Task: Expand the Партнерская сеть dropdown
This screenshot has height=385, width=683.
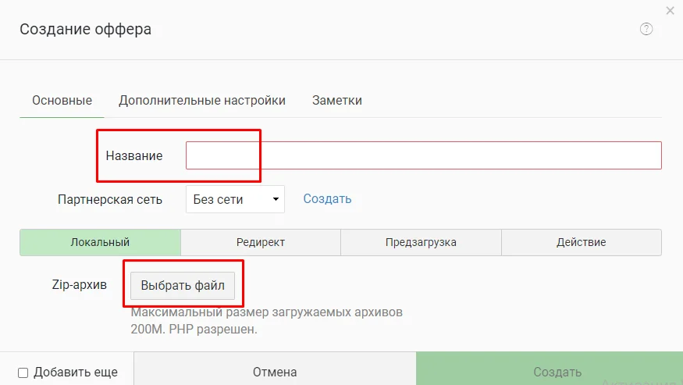Action: 235,199
